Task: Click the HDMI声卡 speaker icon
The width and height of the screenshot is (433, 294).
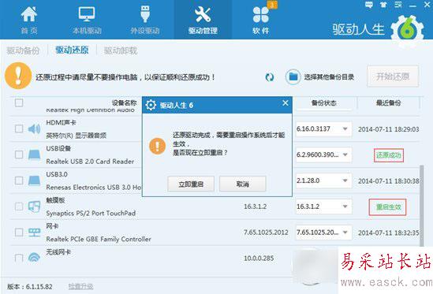Action: click(34, 129)
